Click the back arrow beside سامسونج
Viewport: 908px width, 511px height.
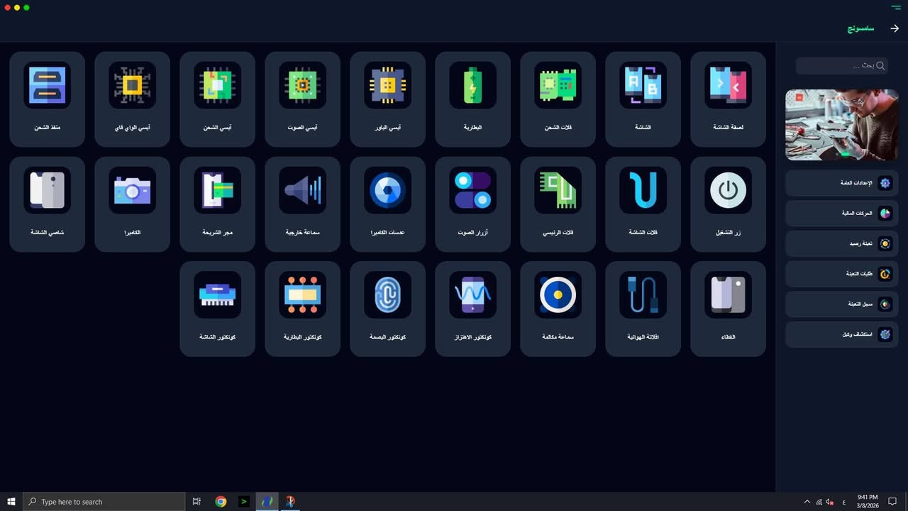tap(895, 28)
